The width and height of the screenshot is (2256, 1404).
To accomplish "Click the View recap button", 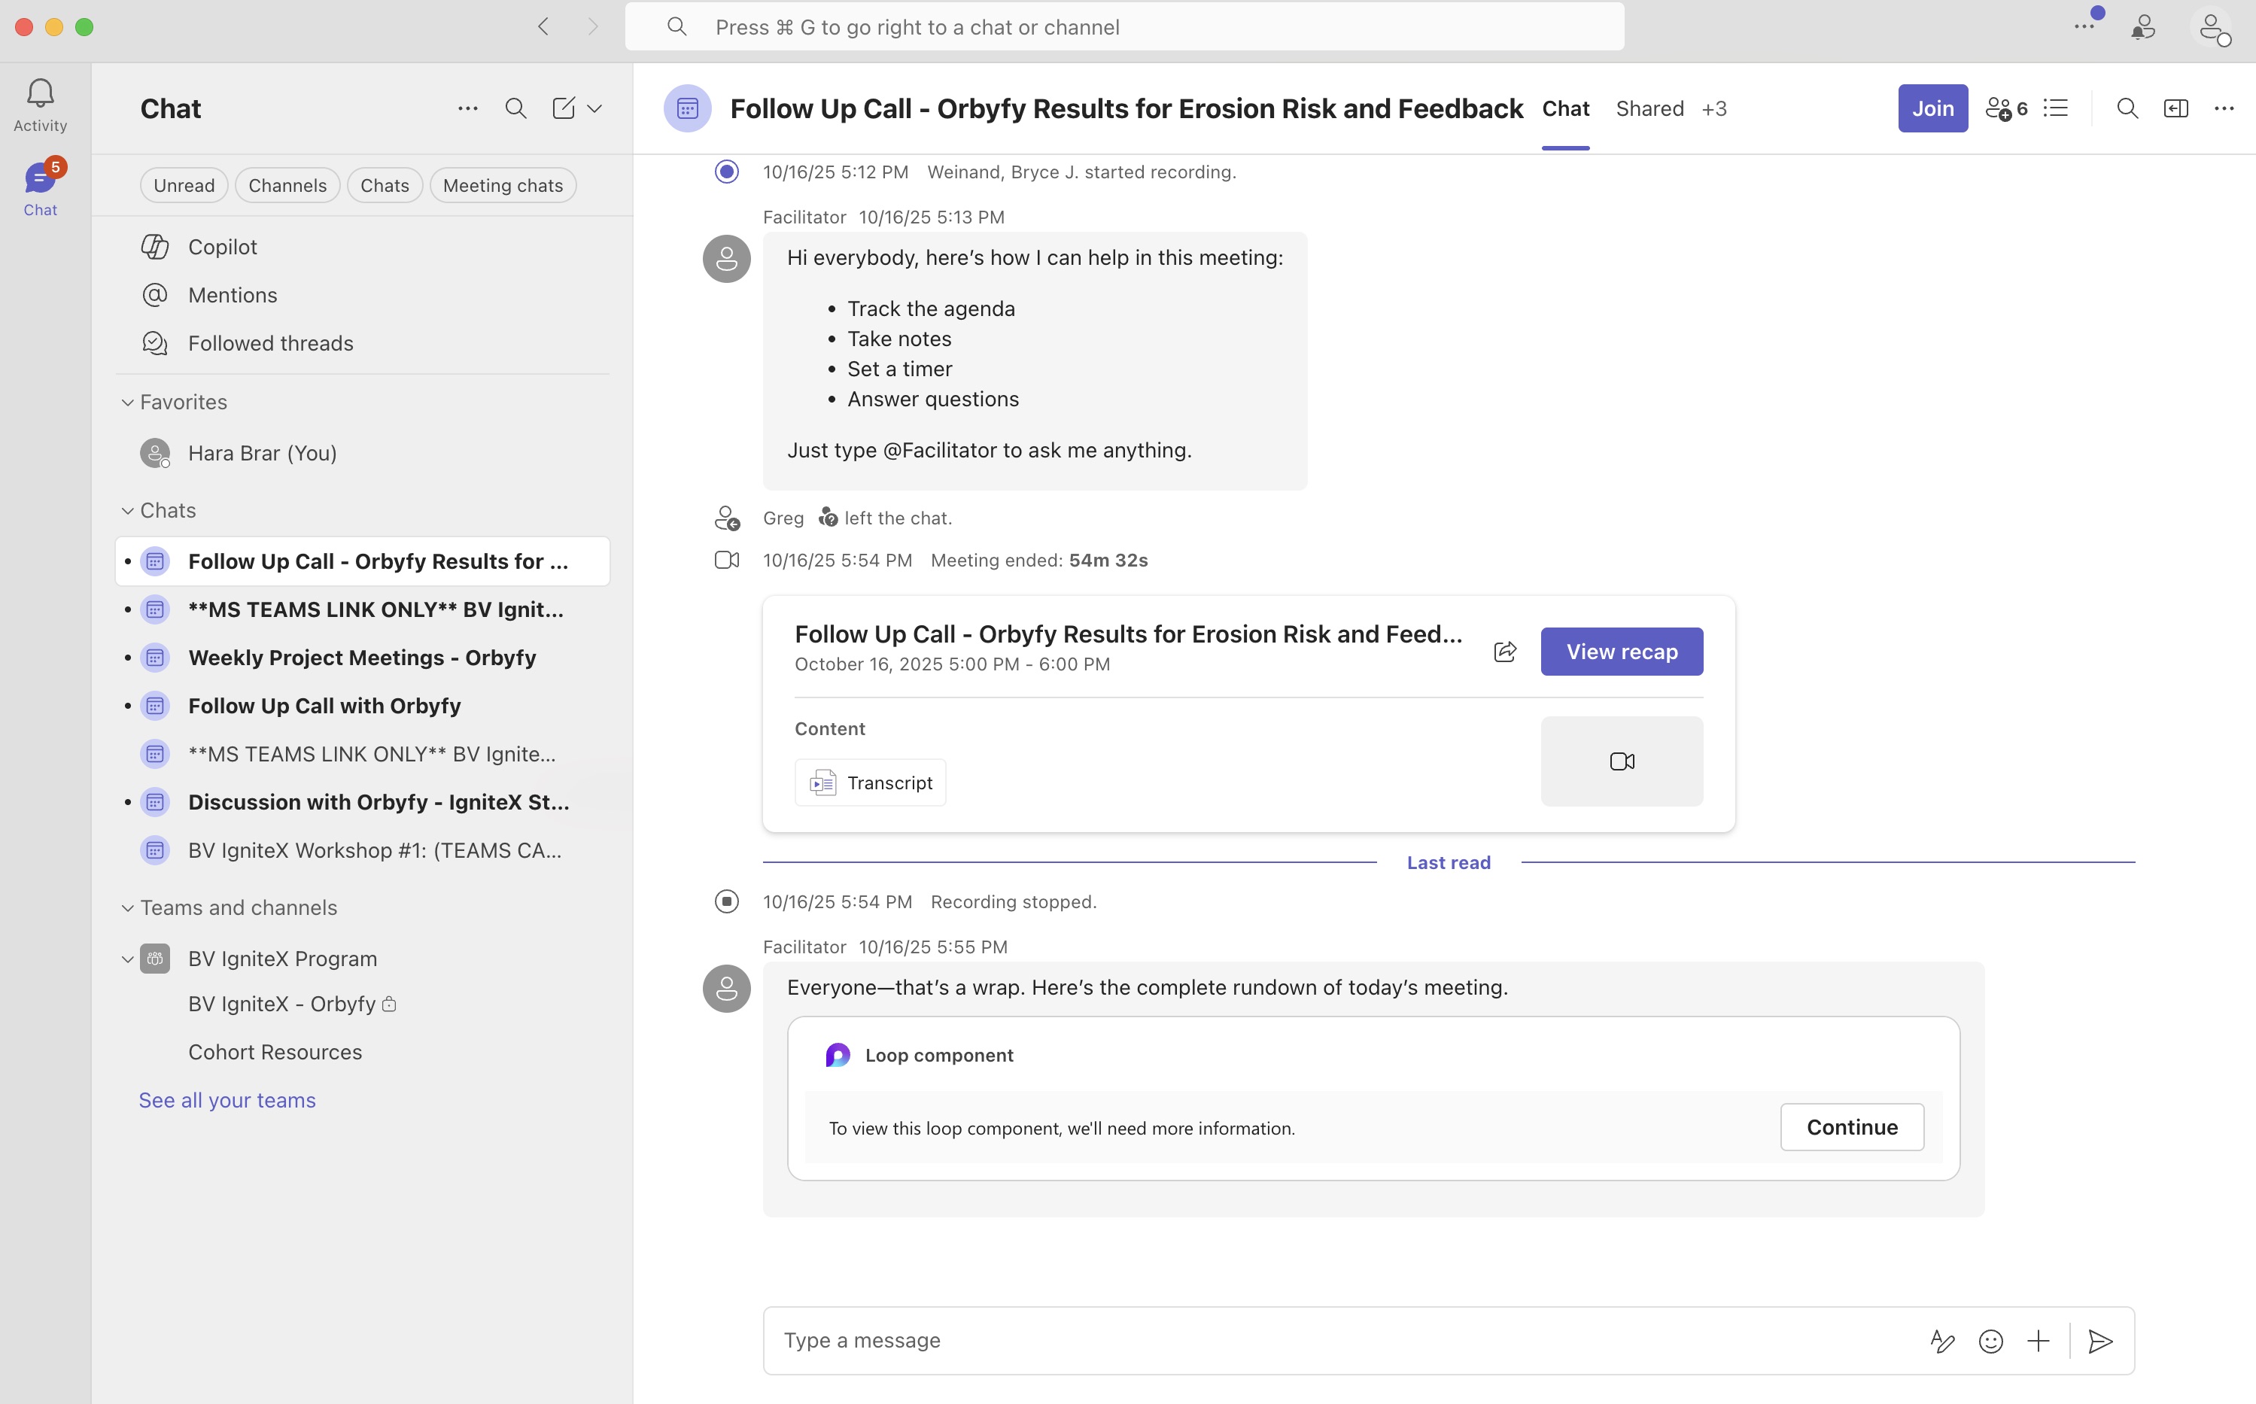I will (x=1621, y=651).
